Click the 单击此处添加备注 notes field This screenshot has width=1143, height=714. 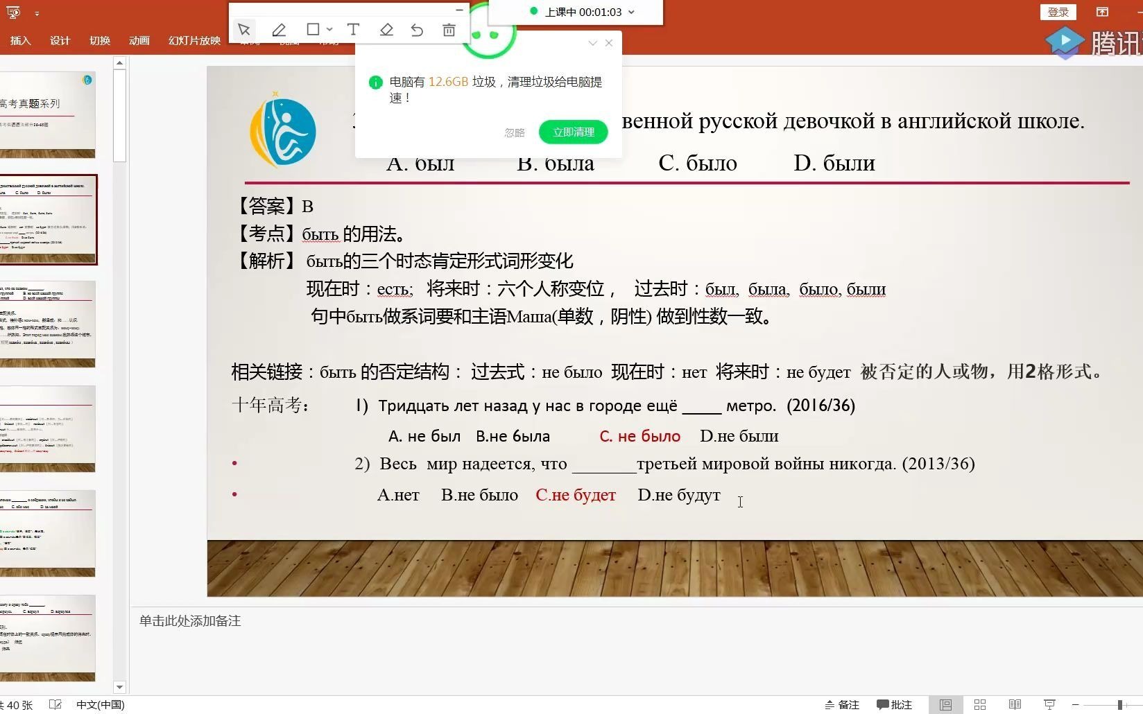[190, 621]
